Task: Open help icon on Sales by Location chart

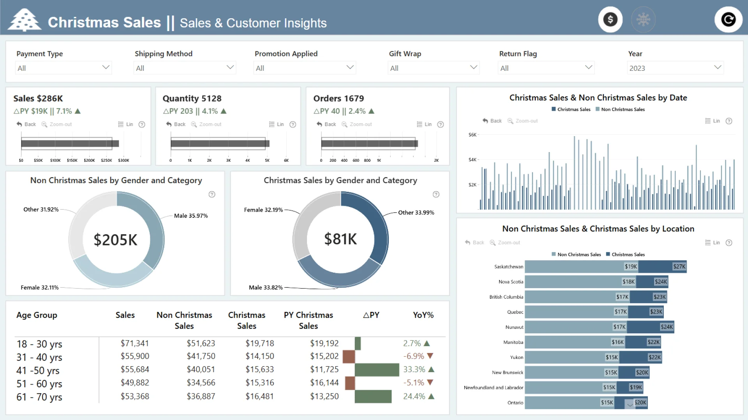Action: pos(729,243)
